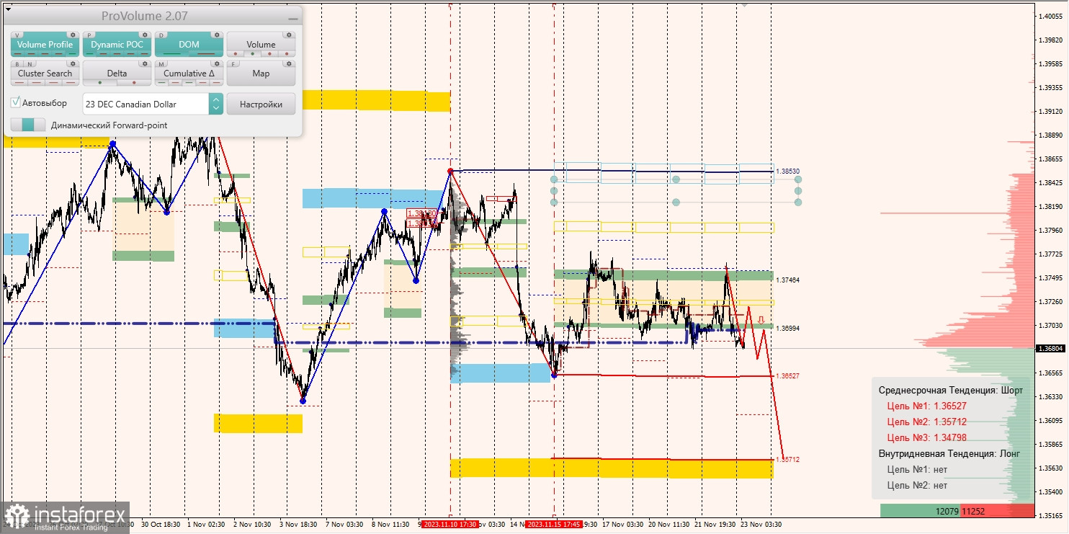Image resolution: width=1069 pixels, height=534 pixels.
Task: Click the 1.38530 level label
Action: coord(787,172)
